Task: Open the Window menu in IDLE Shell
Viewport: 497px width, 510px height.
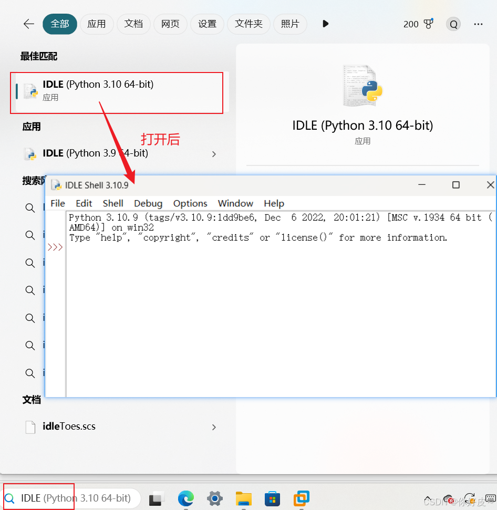Action: pyautogui.click(x=235, y=203)
